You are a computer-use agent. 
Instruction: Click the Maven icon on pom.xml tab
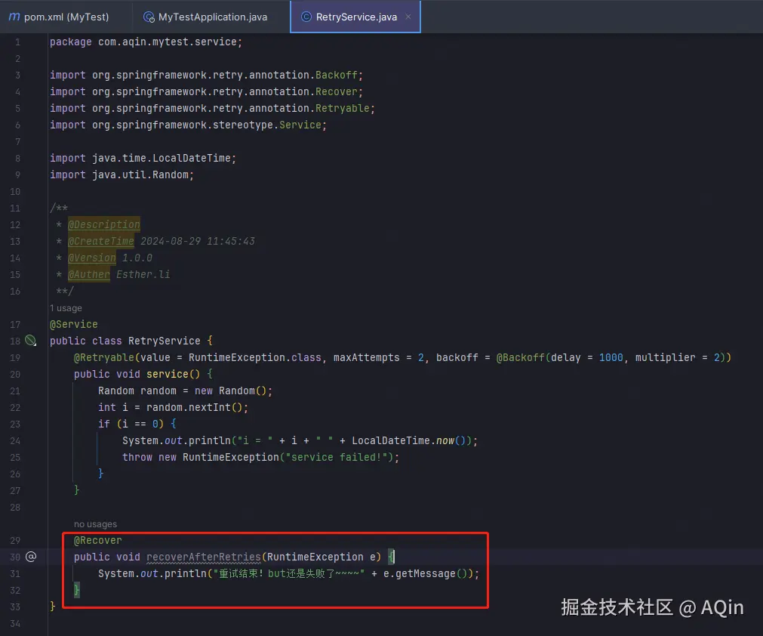[x=14, y=17]
